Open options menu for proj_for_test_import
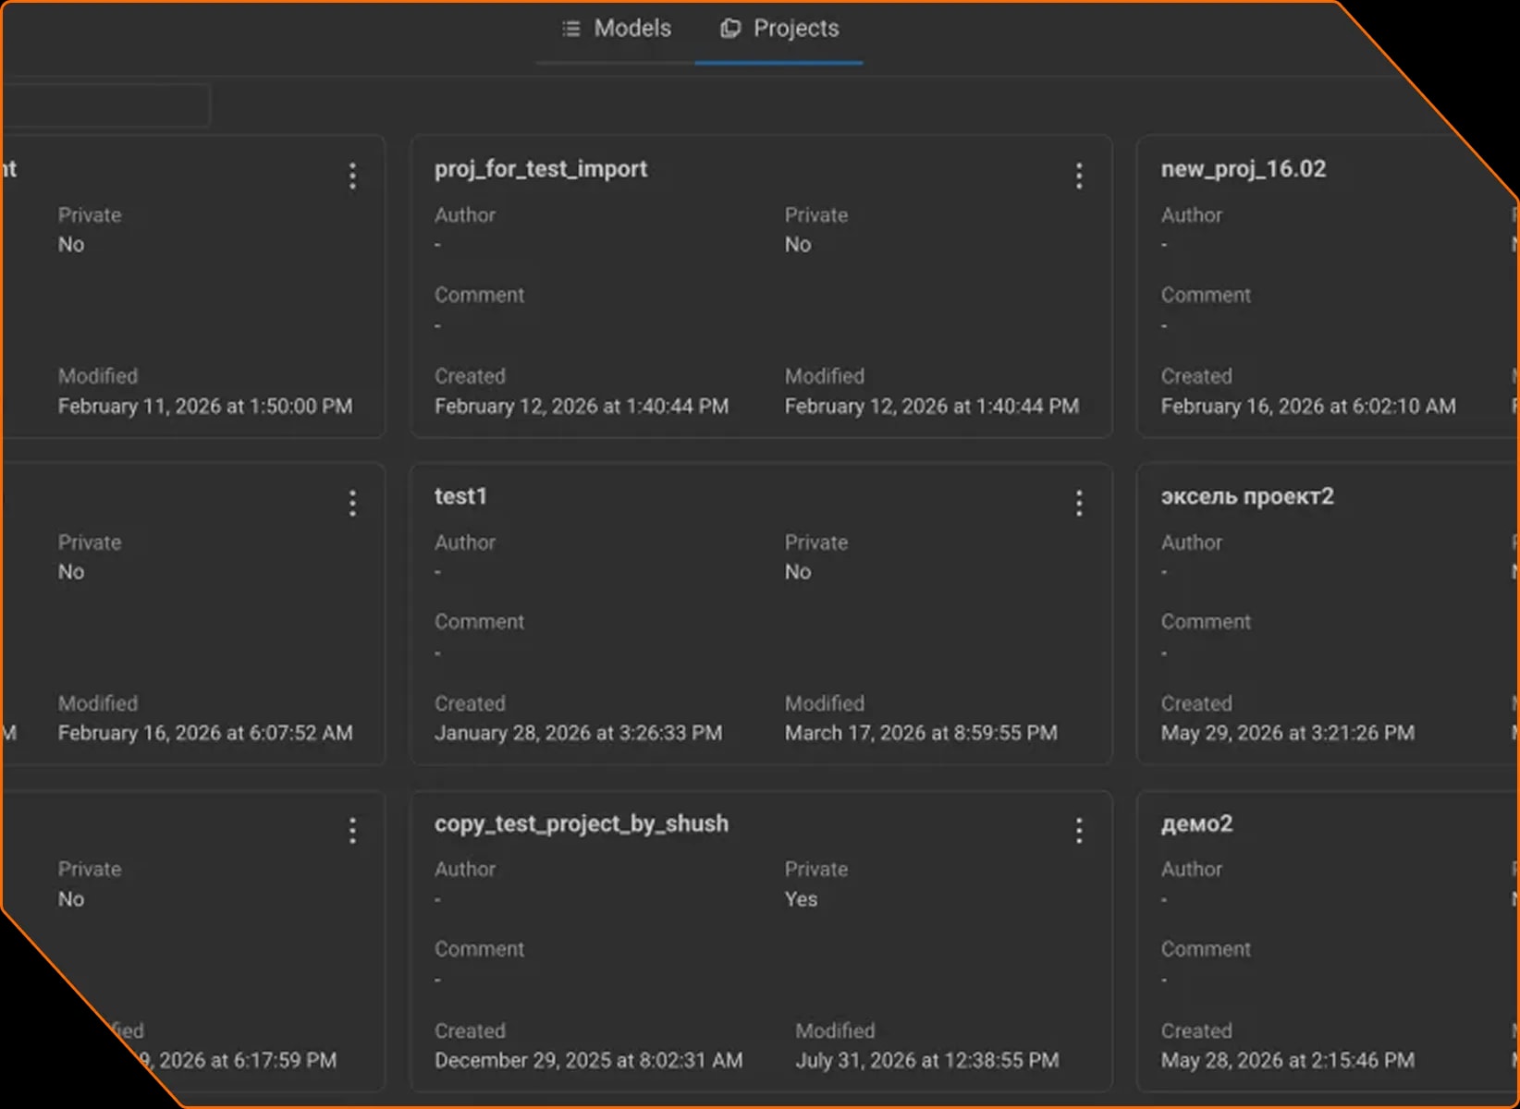 (1079, 176)
